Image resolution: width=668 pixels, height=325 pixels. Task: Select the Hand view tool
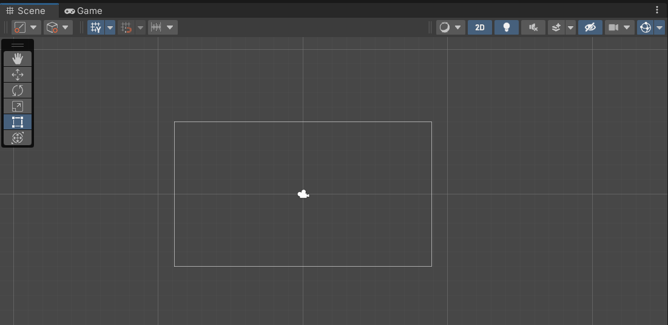click(18, 59)
